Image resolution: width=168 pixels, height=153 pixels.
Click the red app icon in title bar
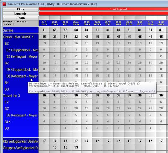4,4
